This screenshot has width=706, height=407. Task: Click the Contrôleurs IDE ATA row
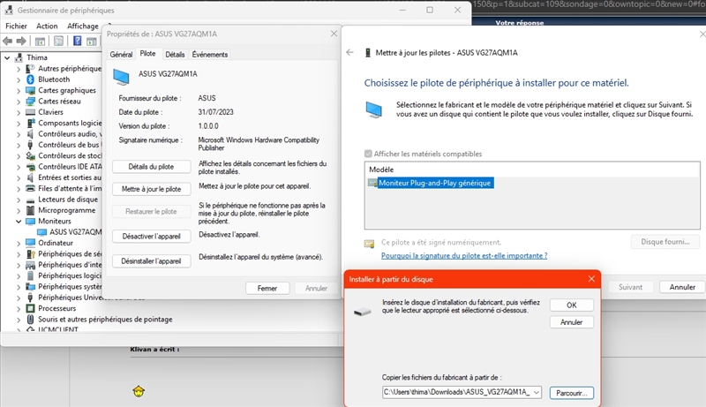pyautogui.click(x=70, y=167)
